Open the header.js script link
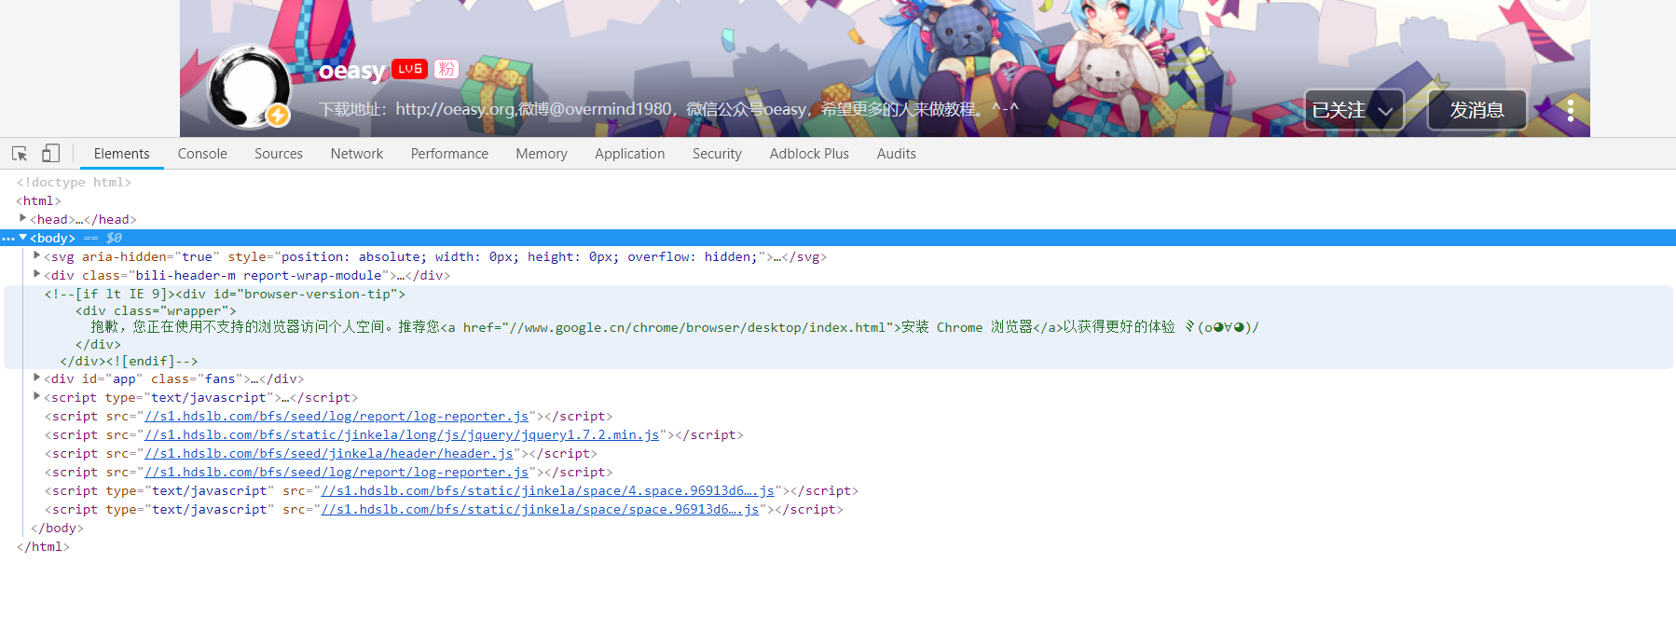 pyautogui.click(x=329, y=454)
